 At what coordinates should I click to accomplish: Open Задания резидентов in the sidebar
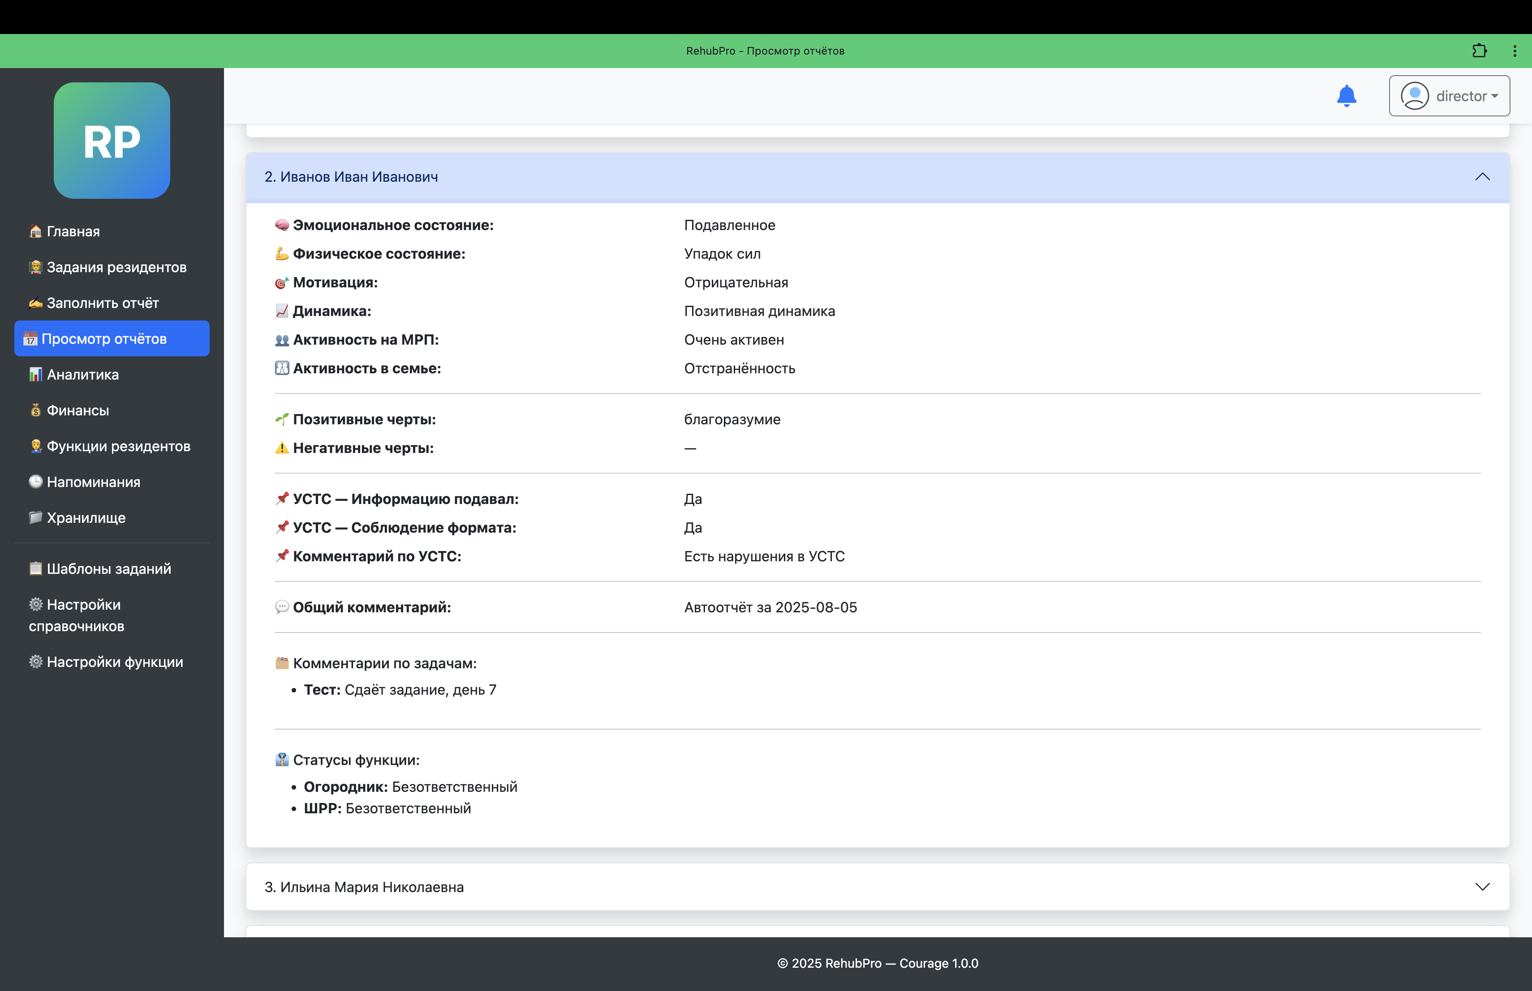point(116,267)
